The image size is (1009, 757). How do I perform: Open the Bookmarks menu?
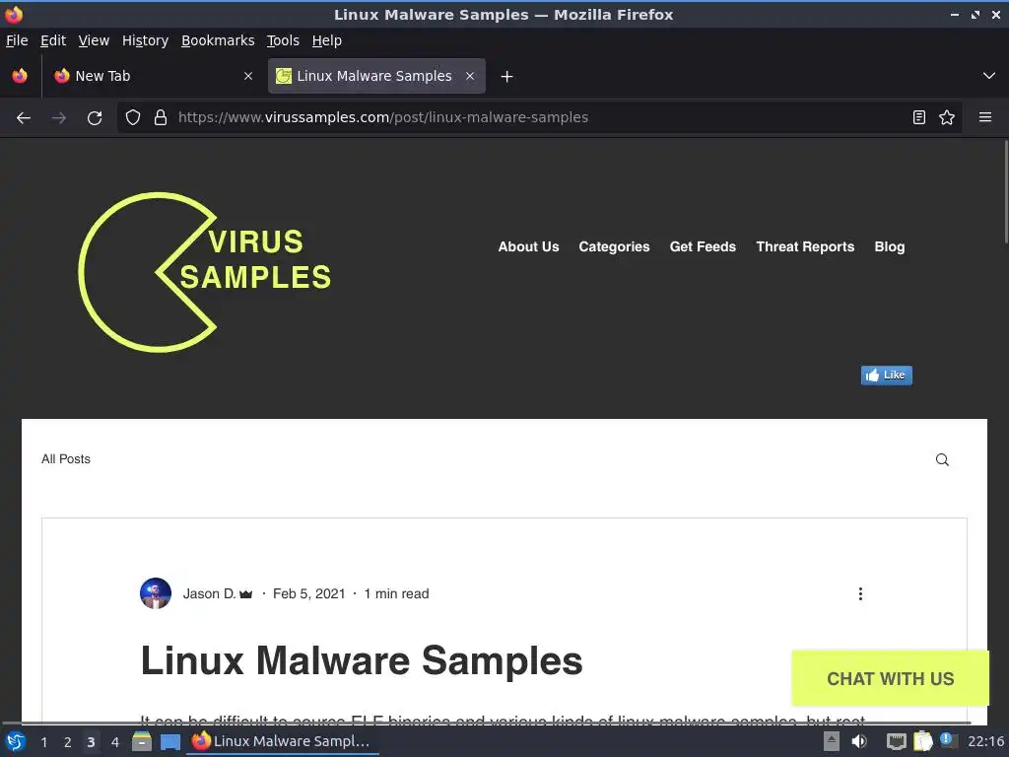pos(218,40)
